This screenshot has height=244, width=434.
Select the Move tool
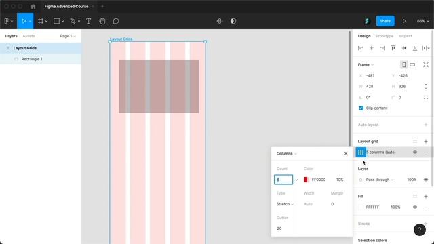(x=24, y=21)
